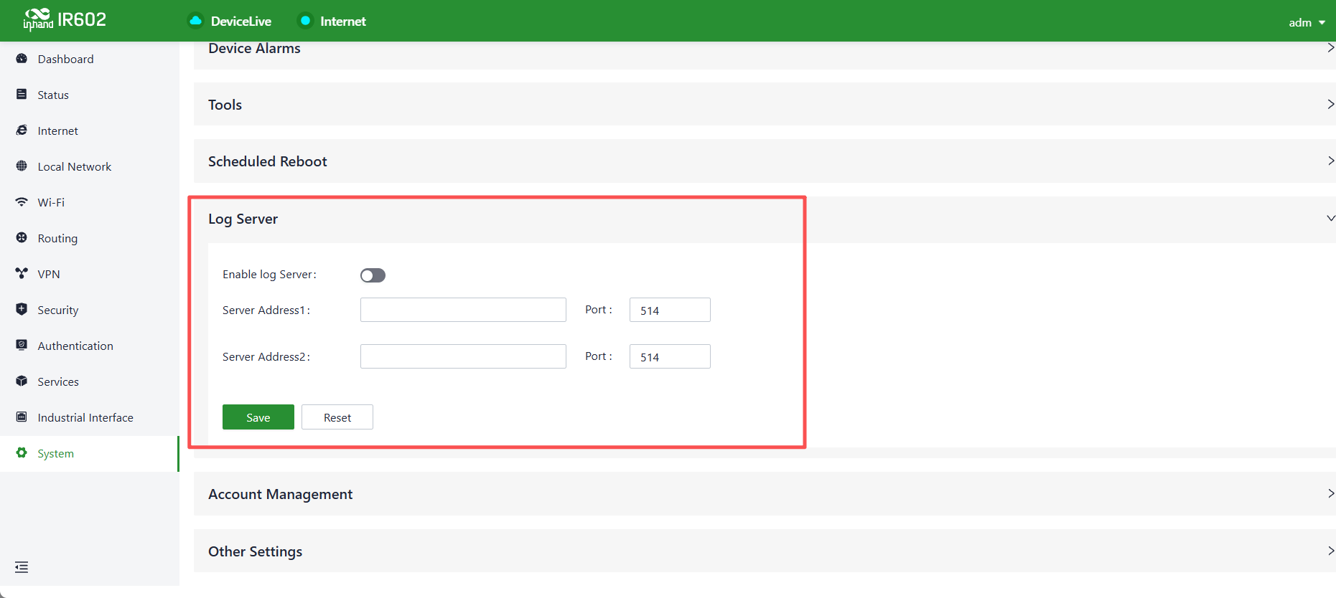Click the Routing icon in sidebar
The width and height of the screenshot is (1336, 598).
22,238
